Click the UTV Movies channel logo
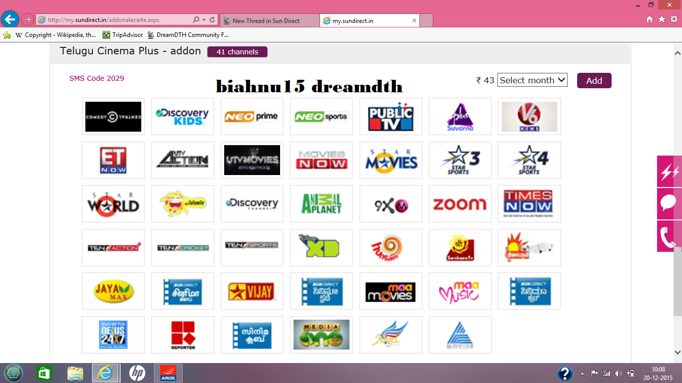 pos(252,161)
